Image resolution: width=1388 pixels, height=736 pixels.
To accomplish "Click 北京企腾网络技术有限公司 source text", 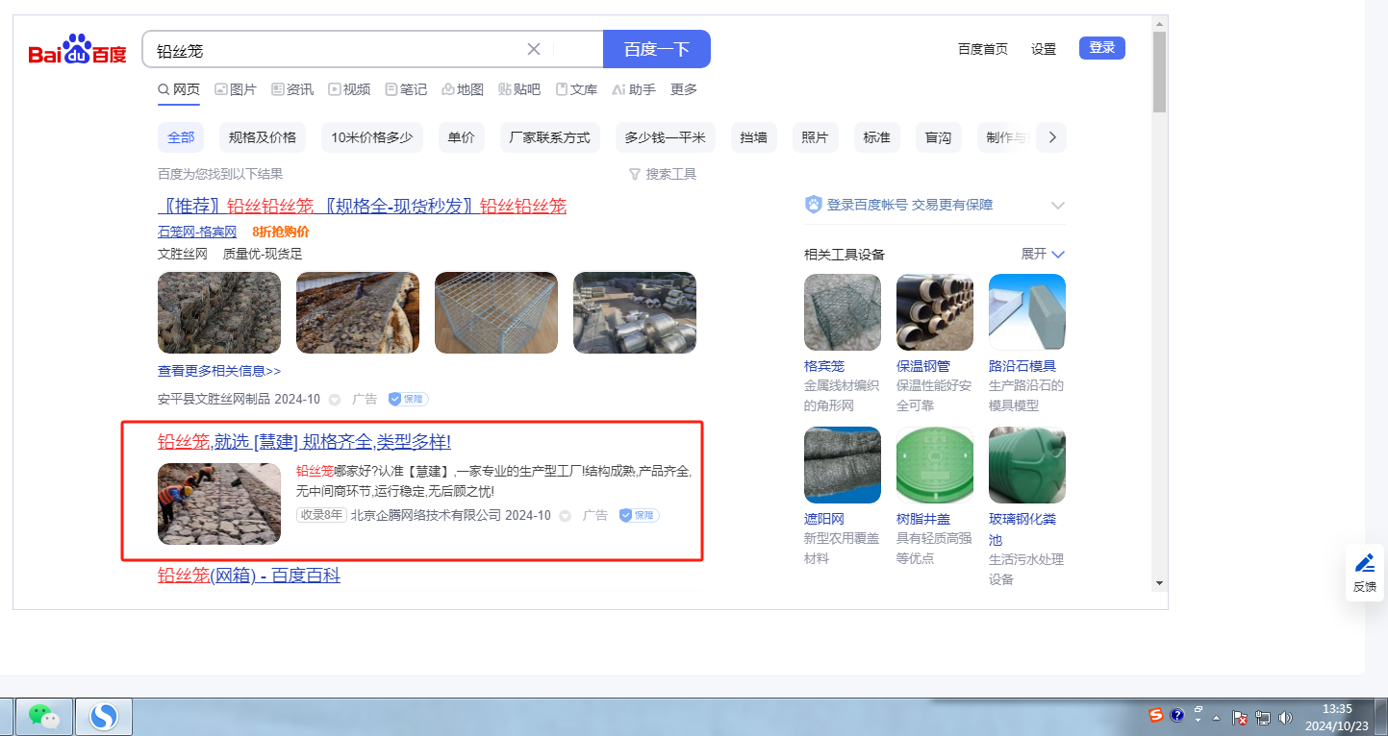I will coord(426,515).
